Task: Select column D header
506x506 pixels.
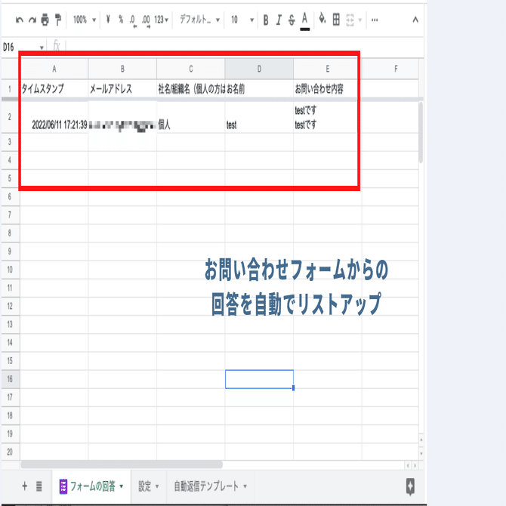Action: point(259,69)
